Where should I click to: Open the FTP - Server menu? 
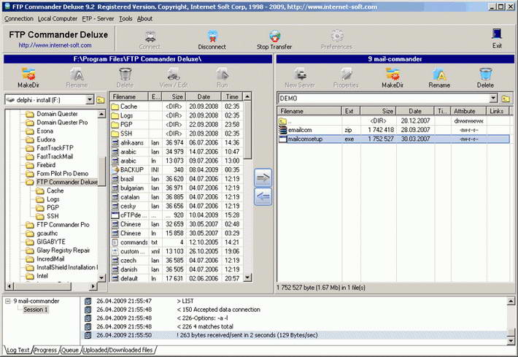[x=98, y=18]
